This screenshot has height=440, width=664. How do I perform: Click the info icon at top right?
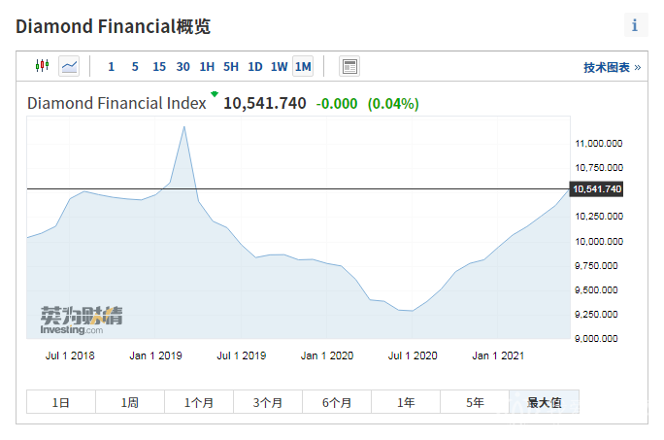(x=635, y=26)
